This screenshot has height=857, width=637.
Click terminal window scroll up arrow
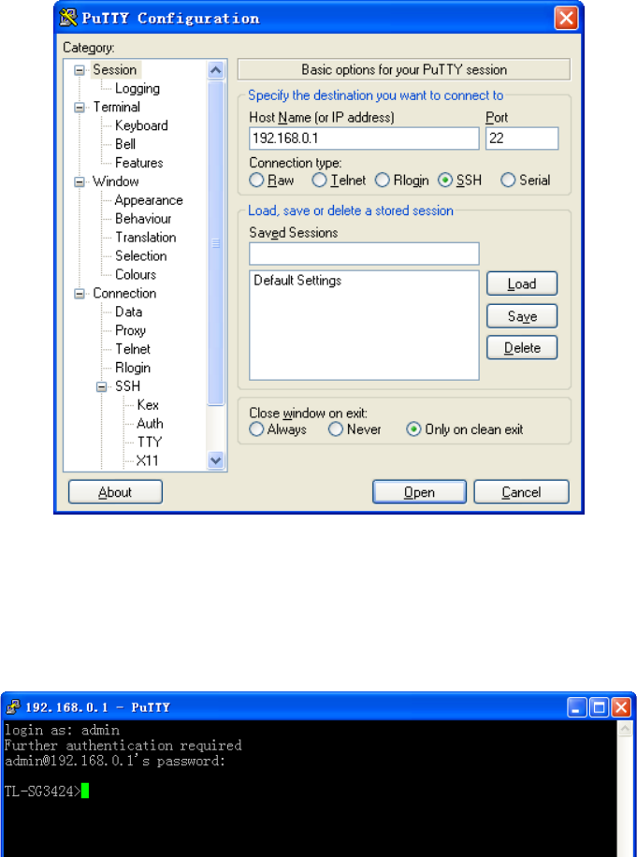(x=626, y=729)
